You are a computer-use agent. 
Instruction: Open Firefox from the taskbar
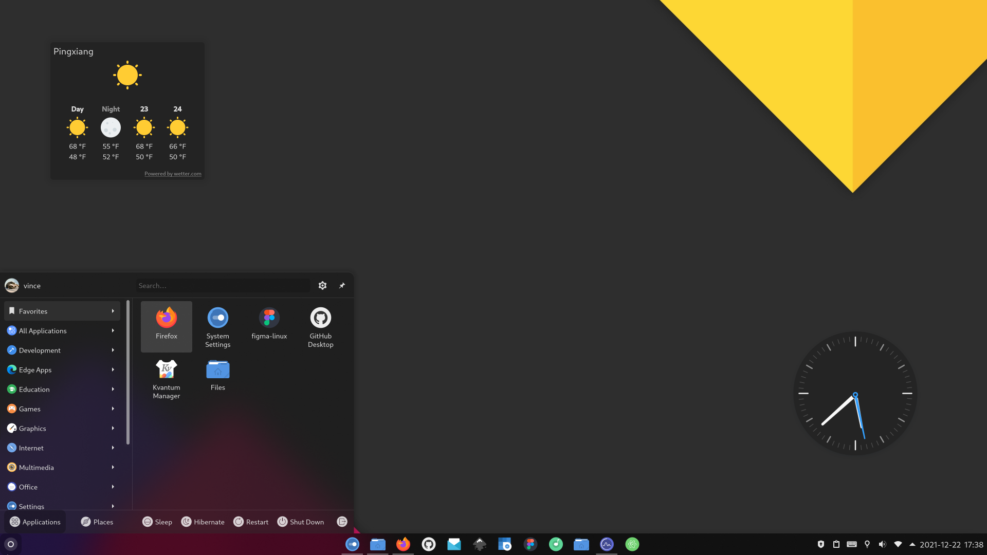coord(403,544)
